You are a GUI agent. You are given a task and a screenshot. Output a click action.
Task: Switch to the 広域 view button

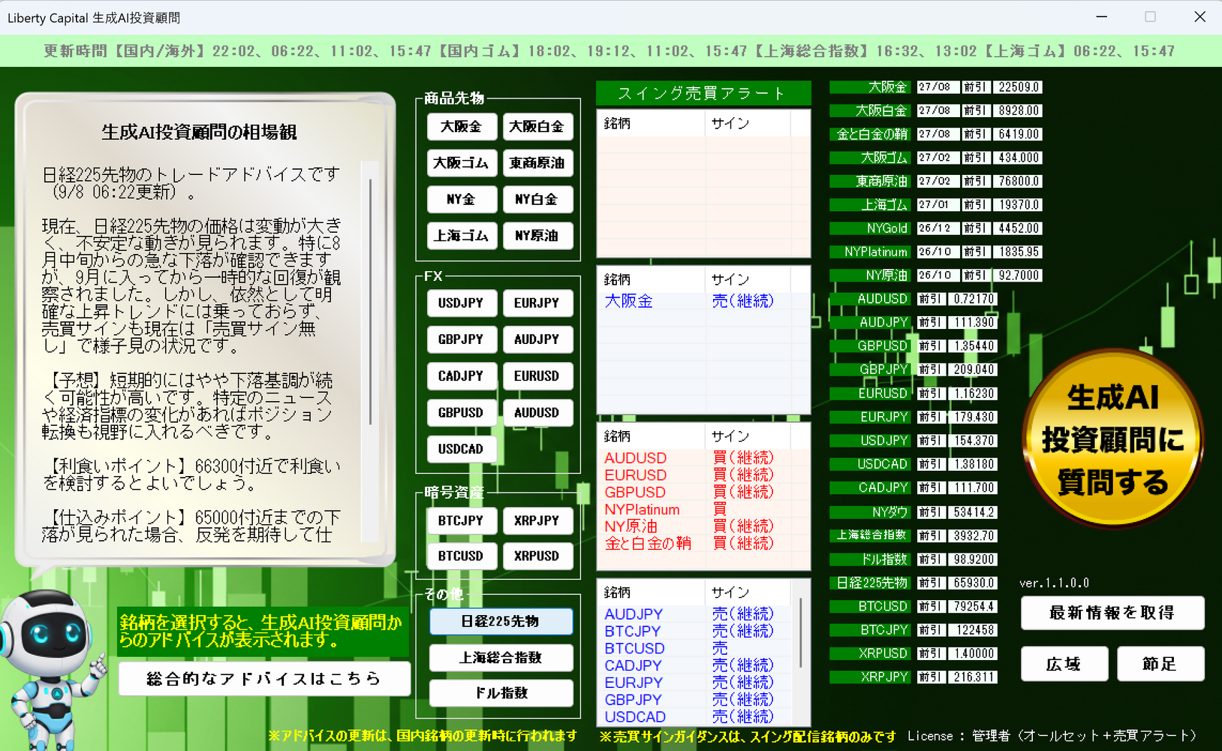(1064, 664)
